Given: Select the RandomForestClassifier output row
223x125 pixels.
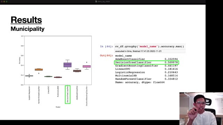Looking at the screenshot, I should click(146, 79).
